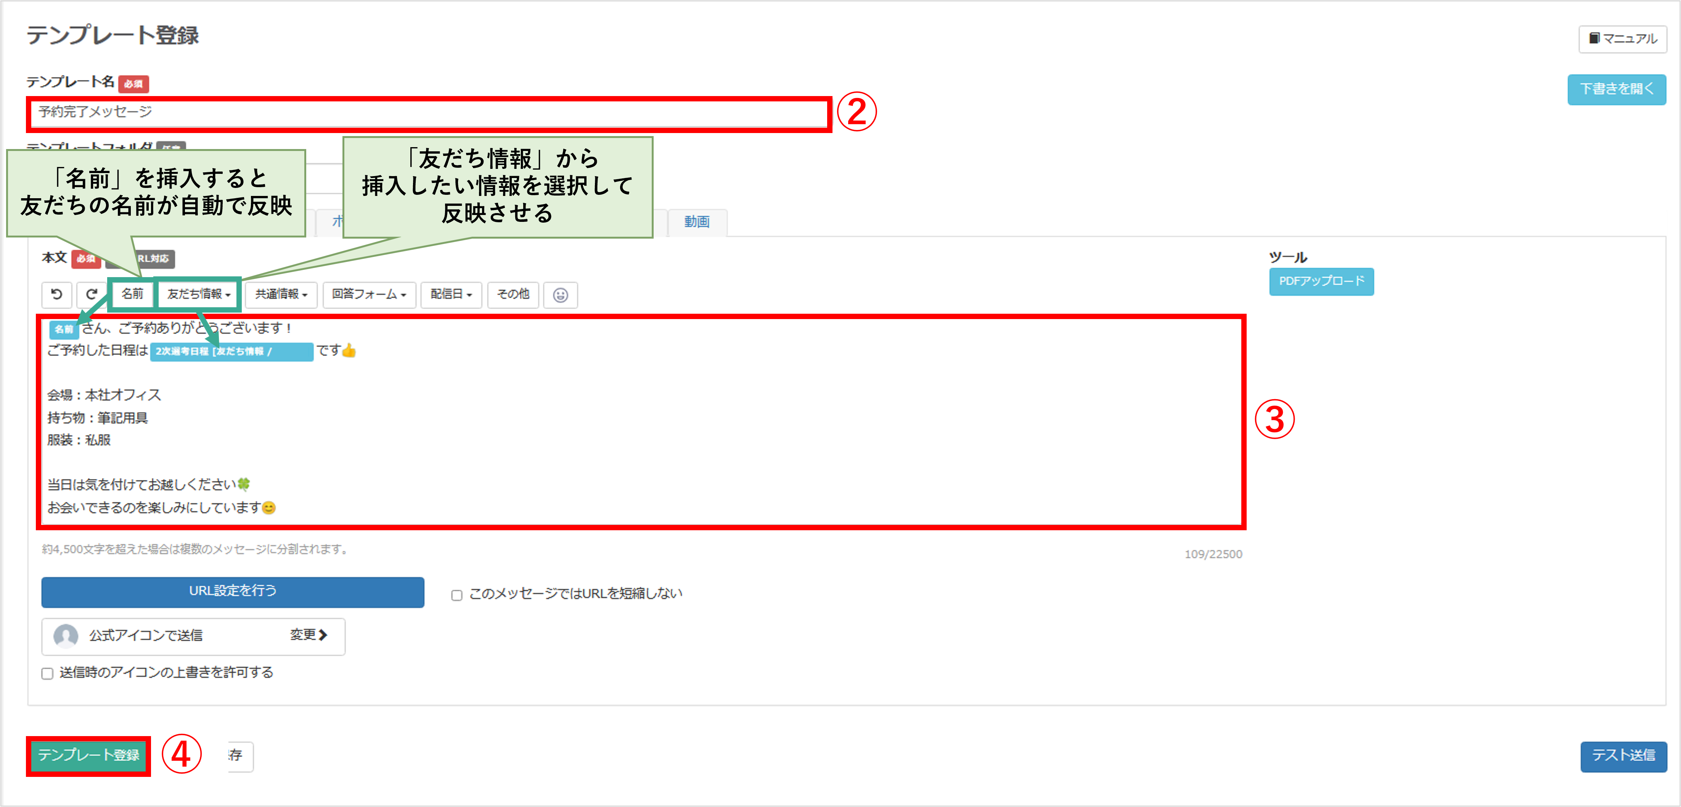1681x807 pixels.
Task: Expand the 回答フォーム dropdown
Action: 369,295
